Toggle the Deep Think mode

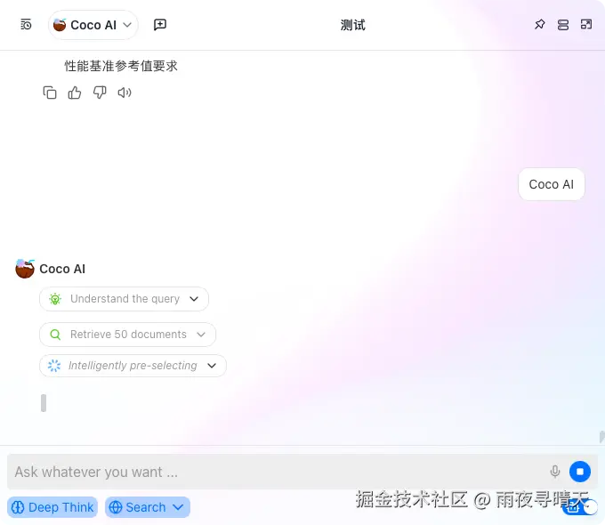pos(52,507)
